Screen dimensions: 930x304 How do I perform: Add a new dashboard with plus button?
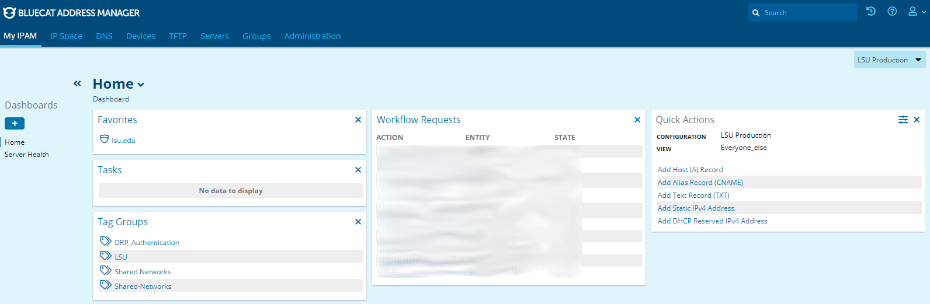click(x=15, y=123)
